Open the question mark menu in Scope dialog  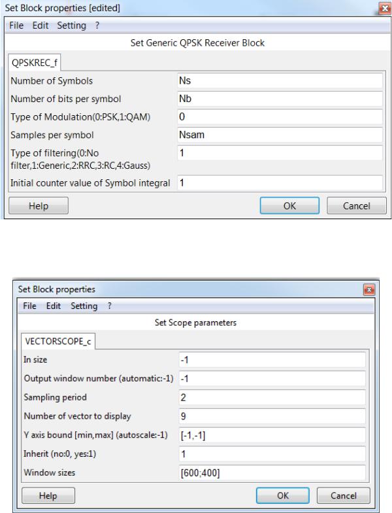(x=110, y=306)
